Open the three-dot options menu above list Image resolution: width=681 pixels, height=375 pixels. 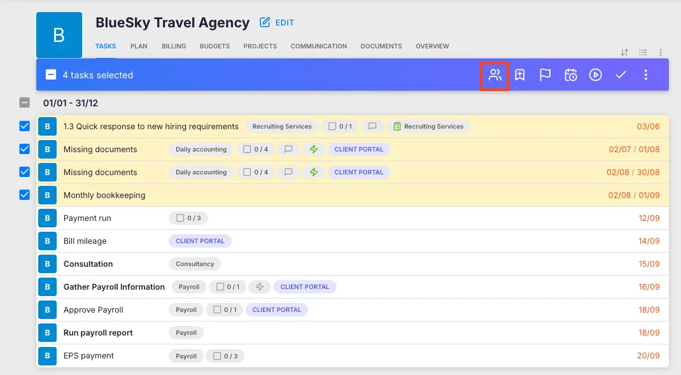[x=661, y=52]
